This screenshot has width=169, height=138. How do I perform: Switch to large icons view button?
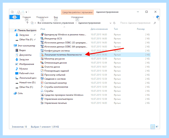[x=157, y=127]
